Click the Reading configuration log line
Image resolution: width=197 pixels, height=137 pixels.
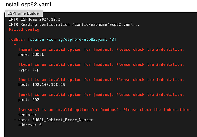[74, 24]
